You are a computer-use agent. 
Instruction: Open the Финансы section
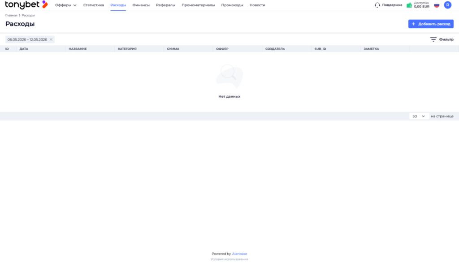(141, 5)
